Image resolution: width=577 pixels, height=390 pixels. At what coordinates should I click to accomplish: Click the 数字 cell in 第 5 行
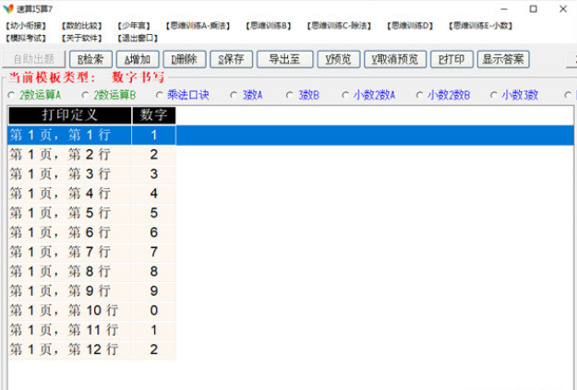154,213
